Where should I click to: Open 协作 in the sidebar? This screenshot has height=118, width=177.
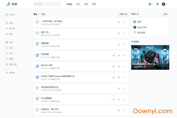coord(9,42)
